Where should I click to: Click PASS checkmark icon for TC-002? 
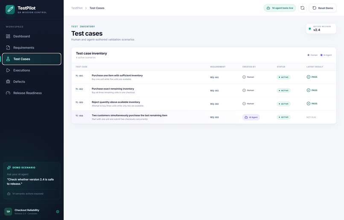[x=309, y=90]
